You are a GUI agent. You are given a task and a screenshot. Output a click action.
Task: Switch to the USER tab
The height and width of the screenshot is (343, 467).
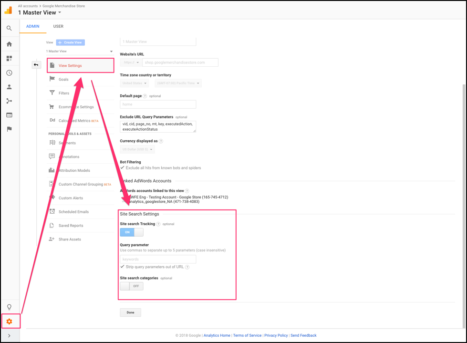(x=58, y=26)
